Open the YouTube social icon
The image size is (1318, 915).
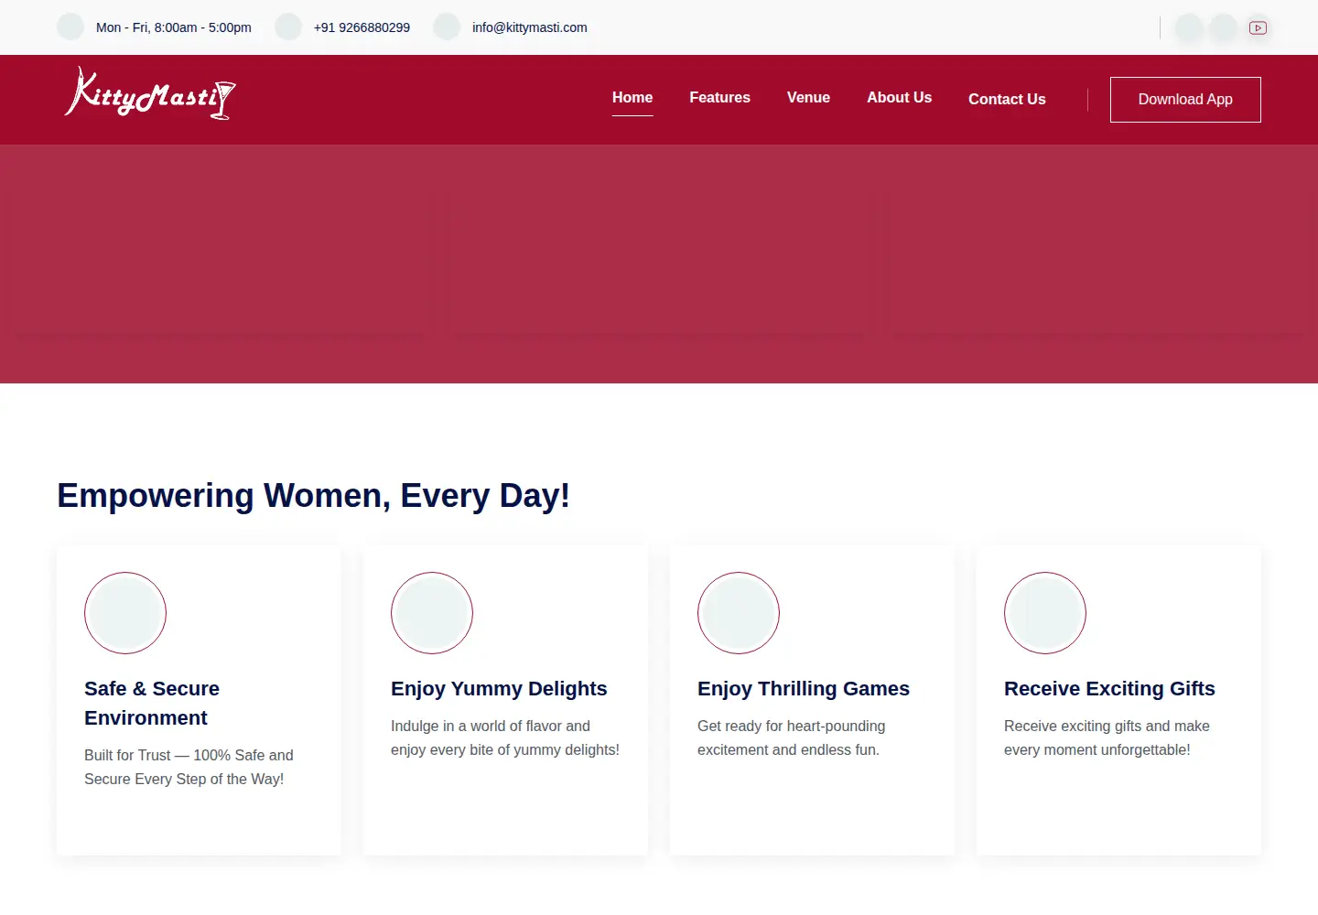pyautogui.click(x=1258, y=27)
